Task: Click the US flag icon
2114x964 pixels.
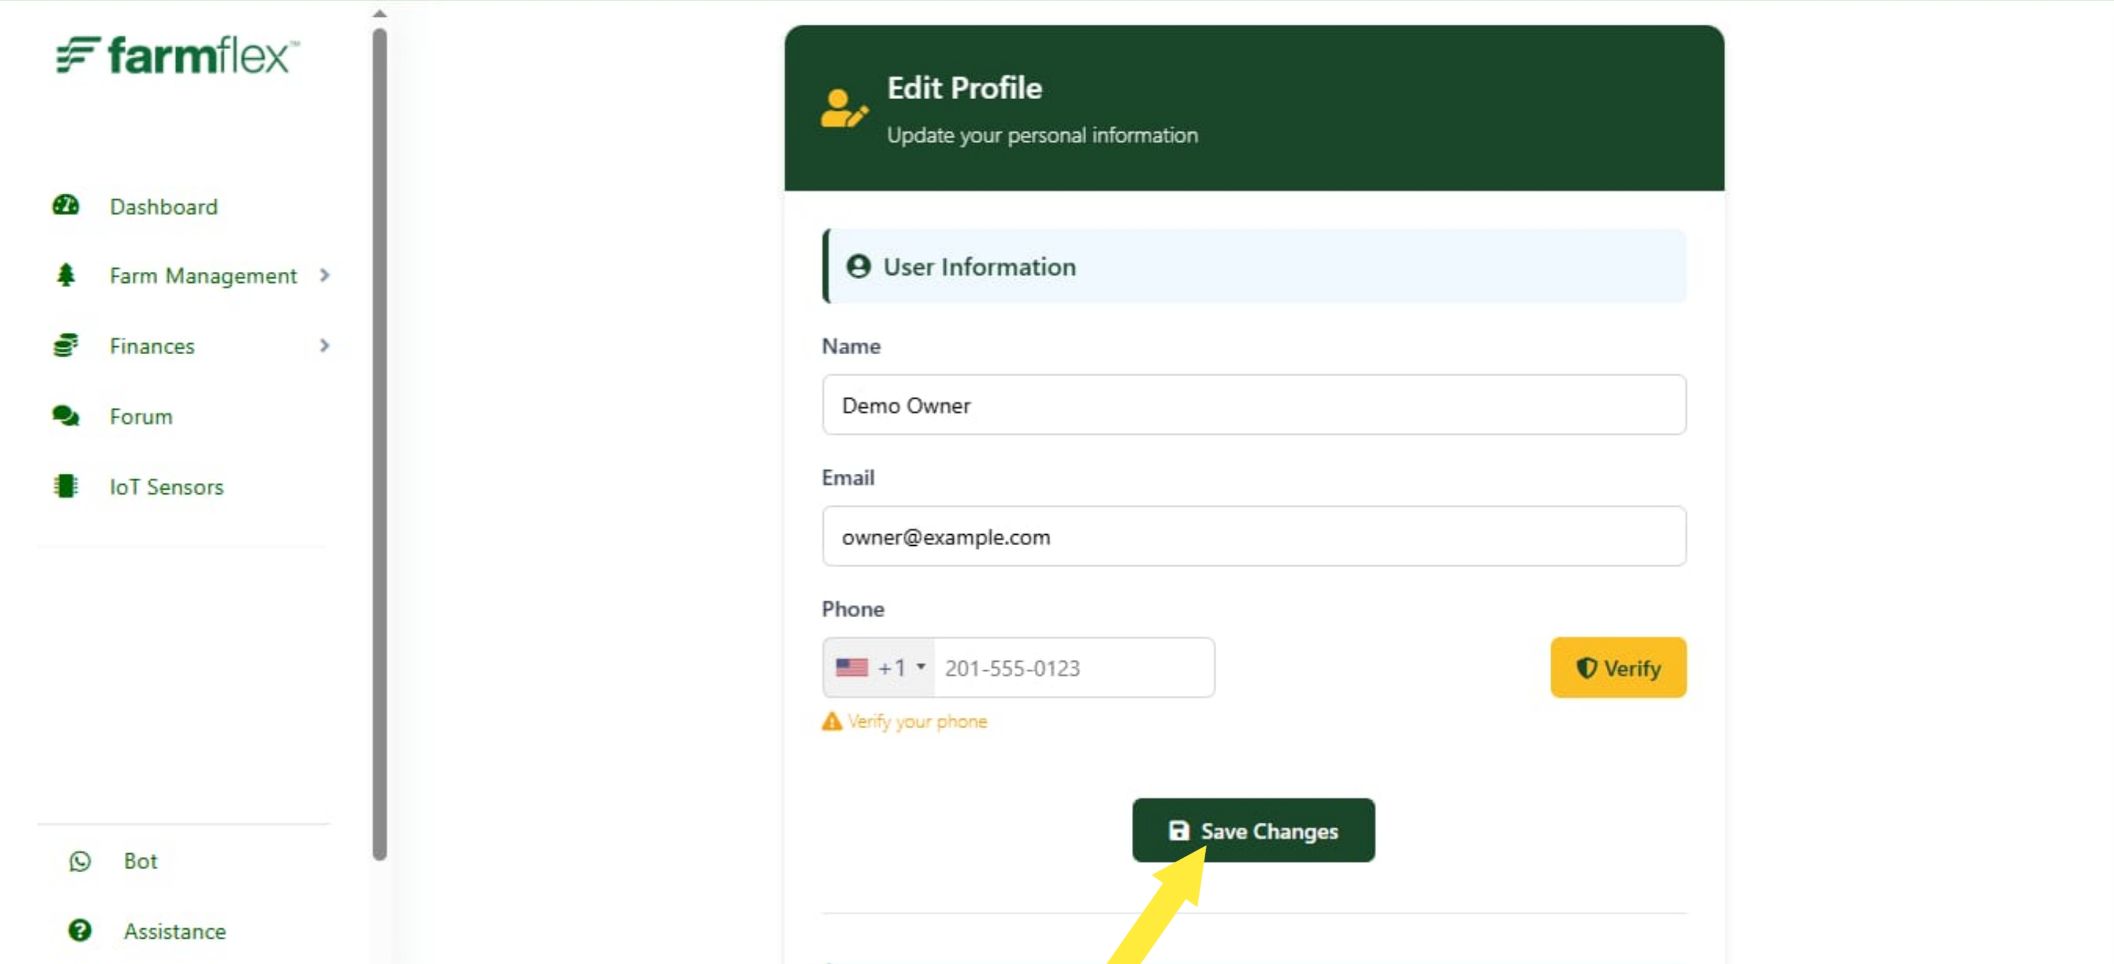Action: pyautogui.click(x=852, y=667)
